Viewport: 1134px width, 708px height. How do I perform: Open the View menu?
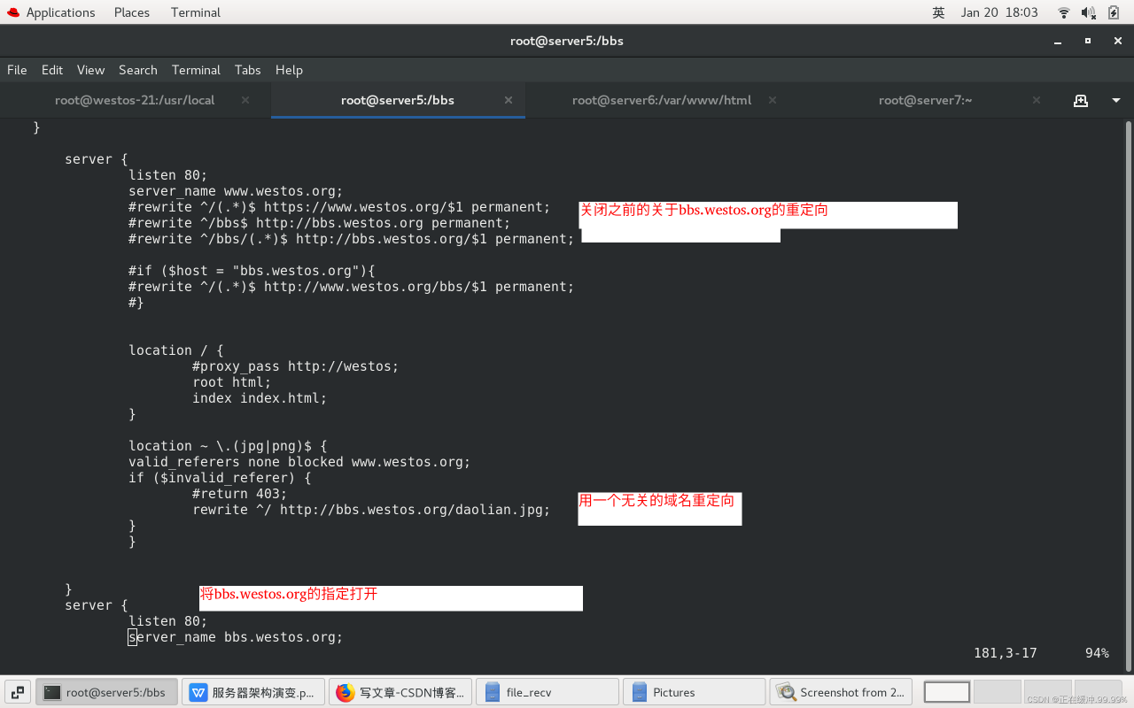tap(90, 70)
